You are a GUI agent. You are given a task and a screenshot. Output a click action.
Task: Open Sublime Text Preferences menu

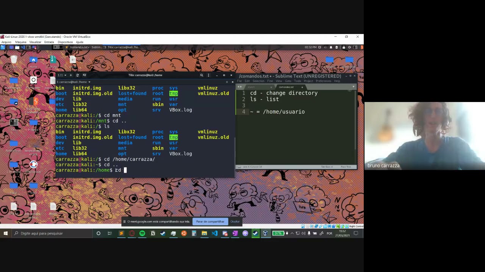(x=324, y=81)
